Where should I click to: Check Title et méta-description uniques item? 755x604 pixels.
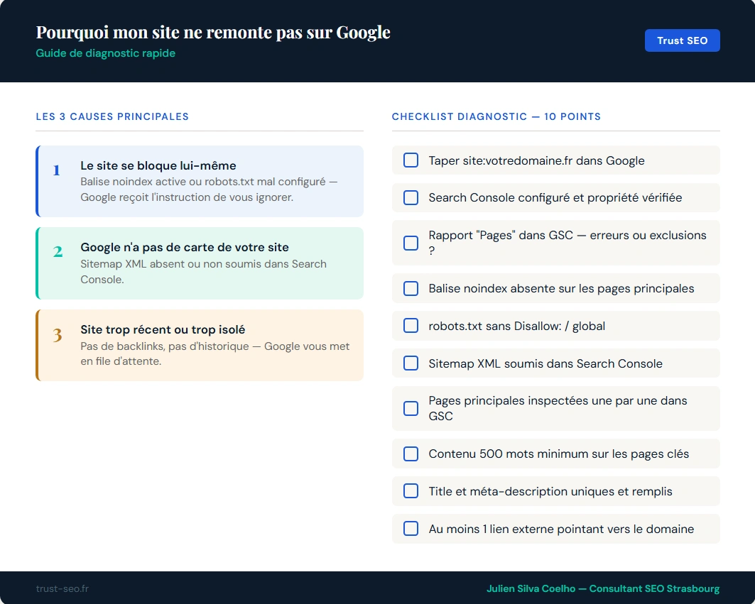click(x=411, y=491)
